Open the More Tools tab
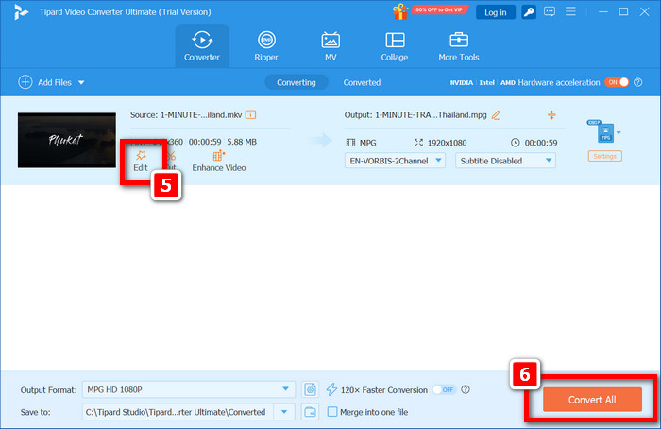661x429 pixels. (x=459, y=46)
